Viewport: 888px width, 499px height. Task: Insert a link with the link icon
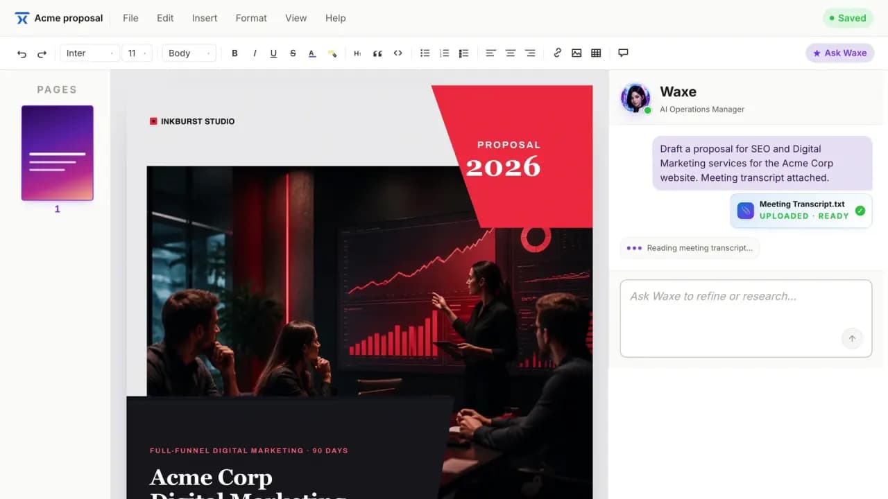click(x=557, y=53)
